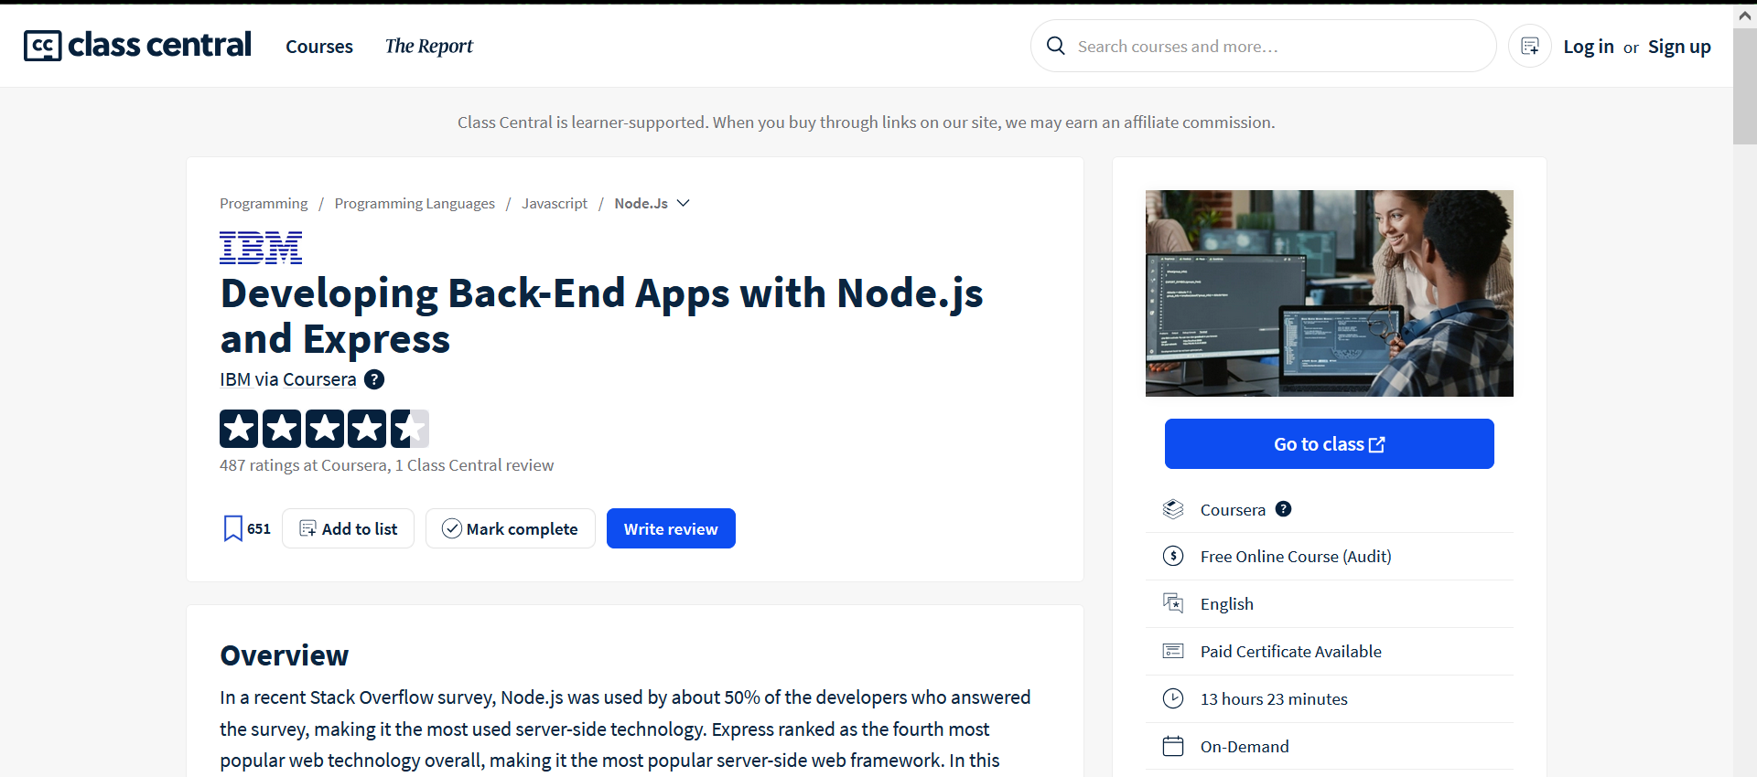Open the Class Central home logo
This screenshot has width=1757, height=777.
click(137, 45)
